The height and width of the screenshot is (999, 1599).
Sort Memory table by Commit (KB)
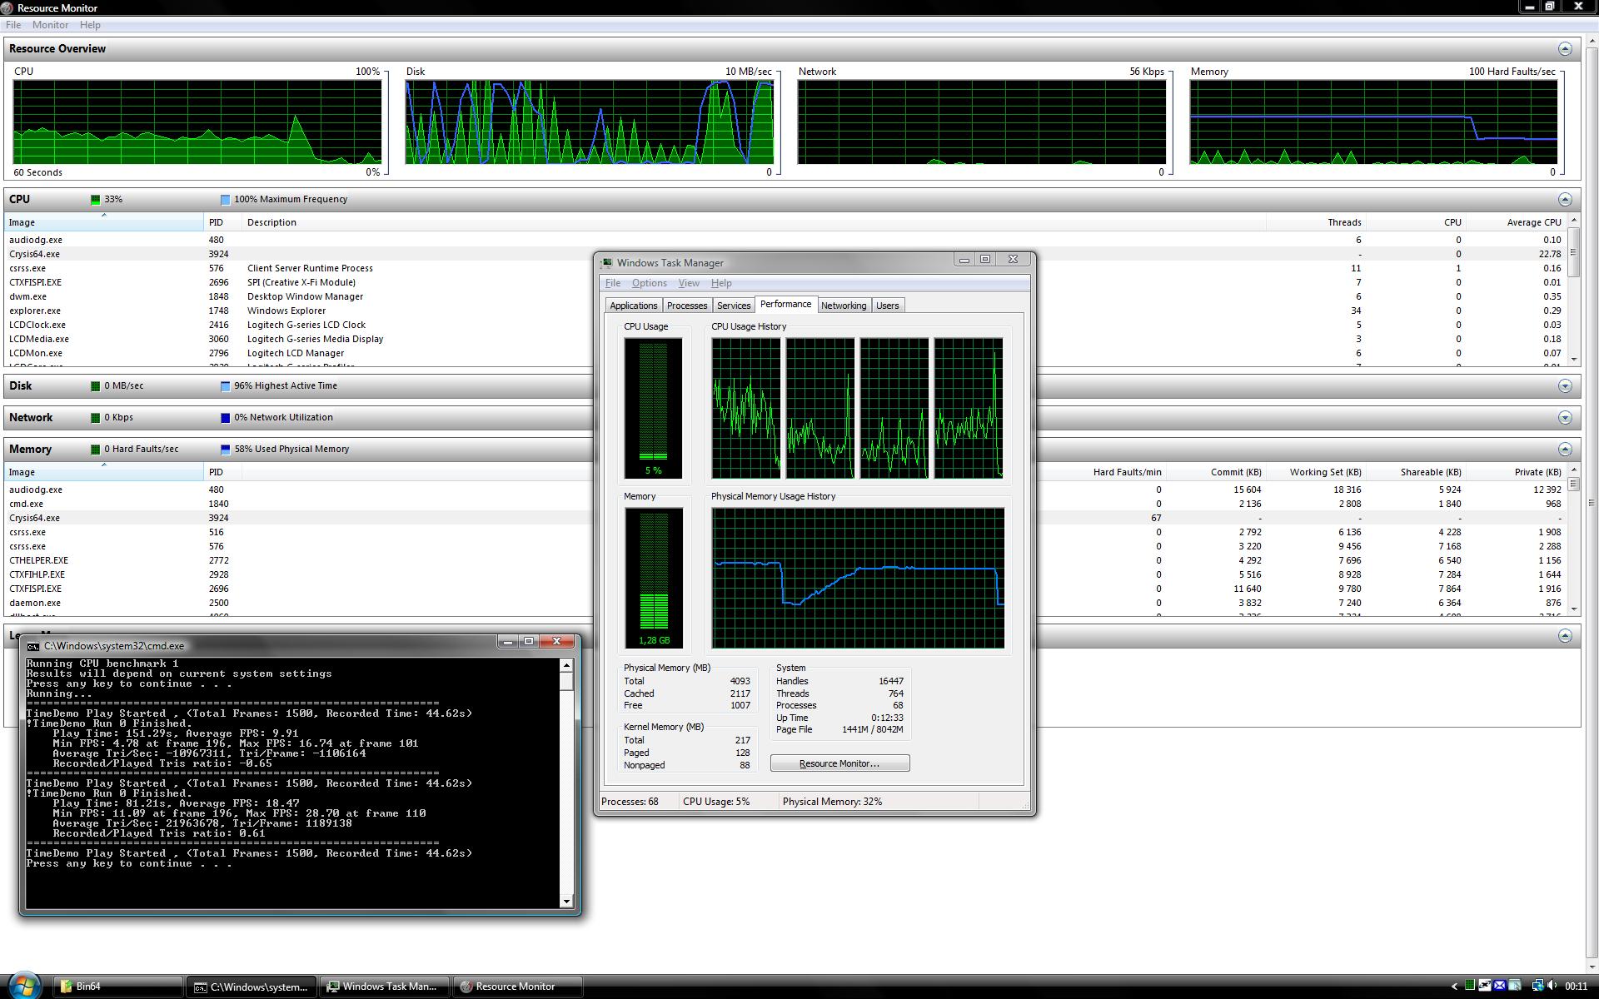pyautogui.click(x=1216, y=472)
